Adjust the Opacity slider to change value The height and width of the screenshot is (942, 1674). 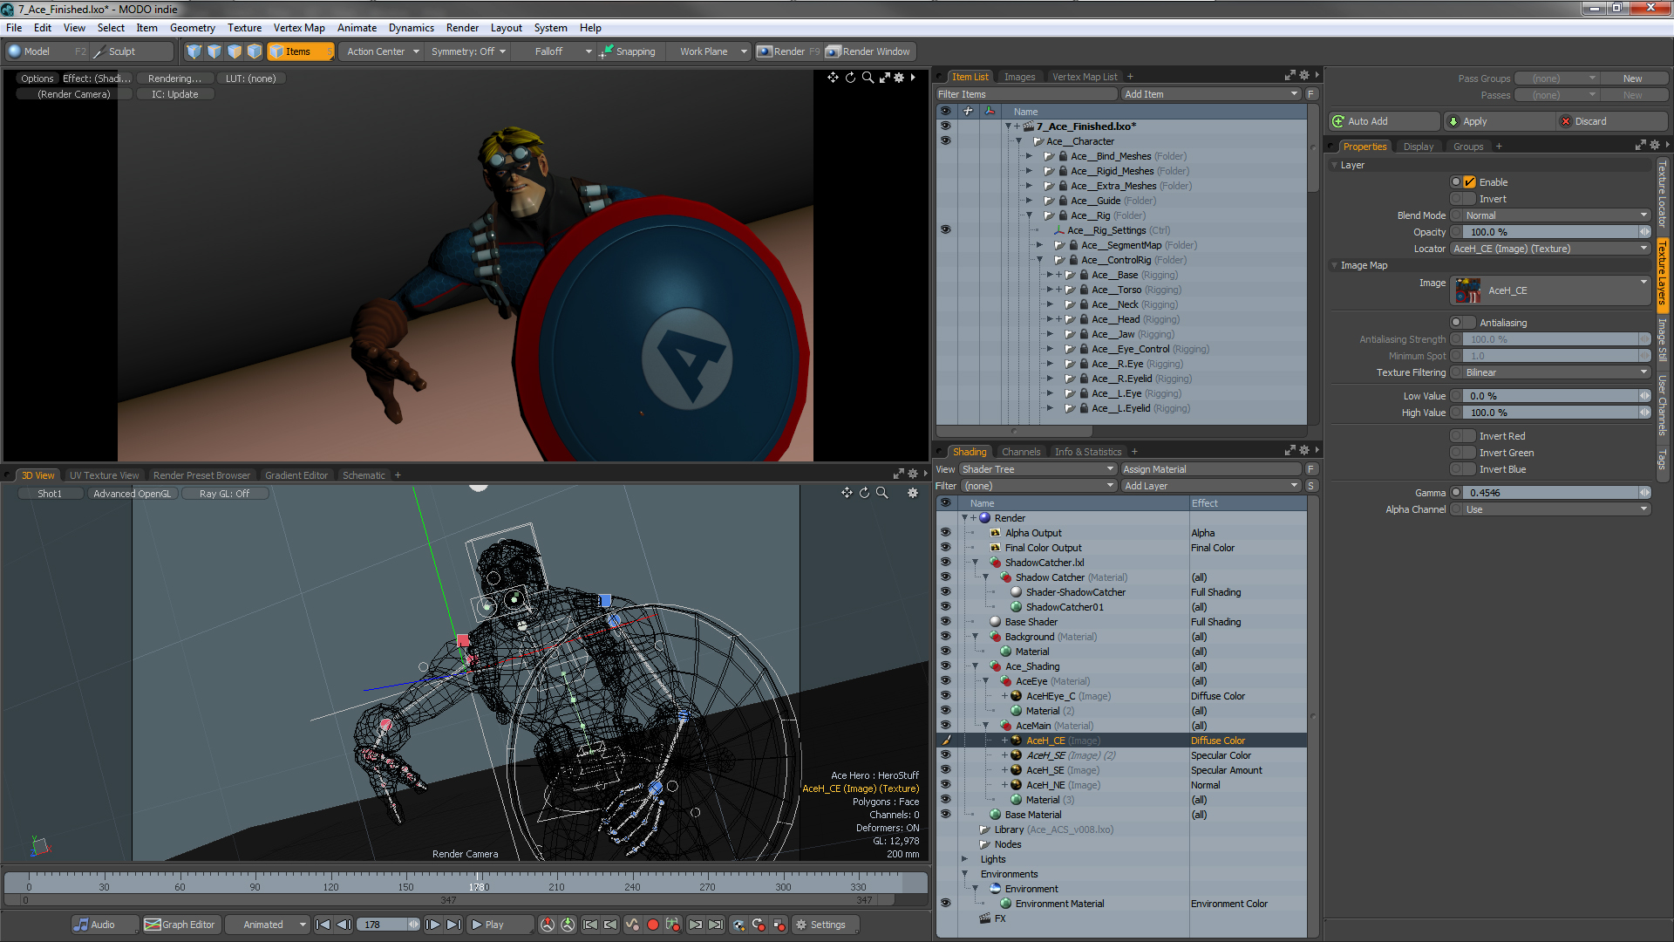(x=1552, y=231)
